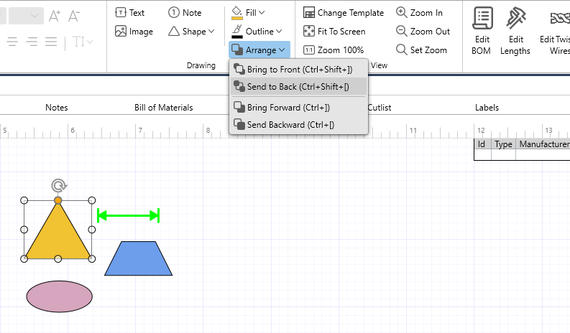570x333 pixels.
Task: Switch to the Bill of Materials tab
Action: 164,108
